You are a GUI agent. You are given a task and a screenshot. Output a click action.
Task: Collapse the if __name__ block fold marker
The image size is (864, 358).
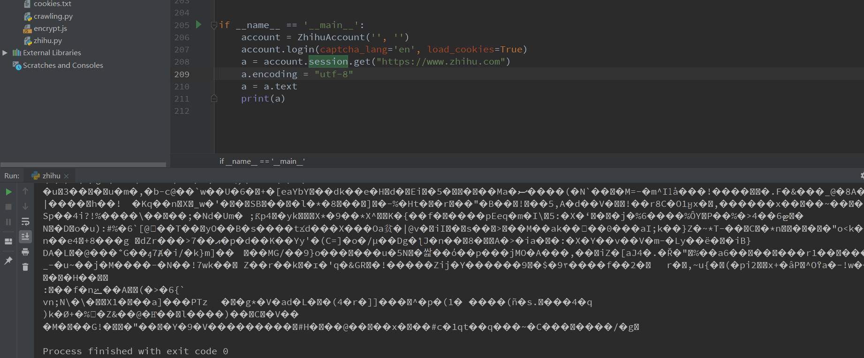click(214, 25)
